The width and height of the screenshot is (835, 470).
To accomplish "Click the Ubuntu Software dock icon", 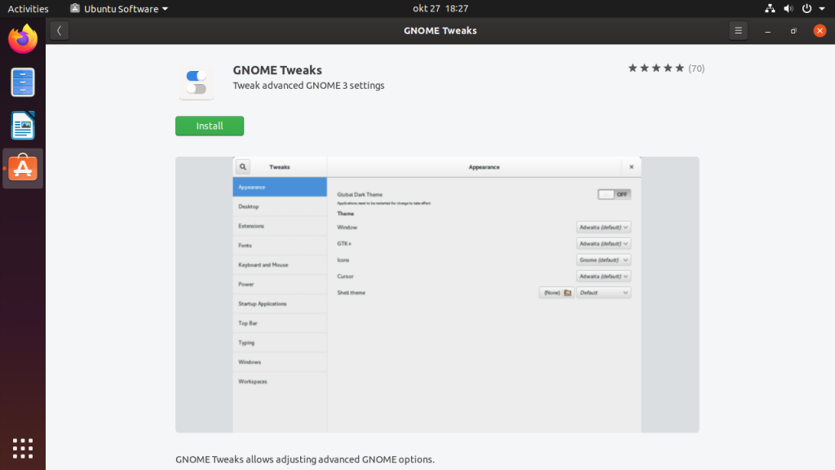I will pos(23,168).
